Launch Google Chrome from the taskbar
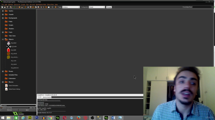Image resolution: width=215 pixels, height=120 pixels. tap(51, 118)
